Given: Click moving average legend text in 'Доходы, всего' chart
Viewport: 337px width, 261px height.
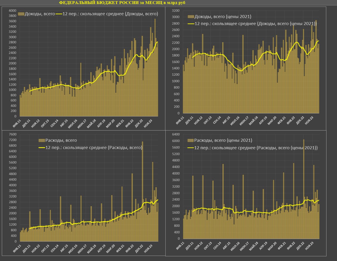Looking at the screenshot, I should 110,14.
